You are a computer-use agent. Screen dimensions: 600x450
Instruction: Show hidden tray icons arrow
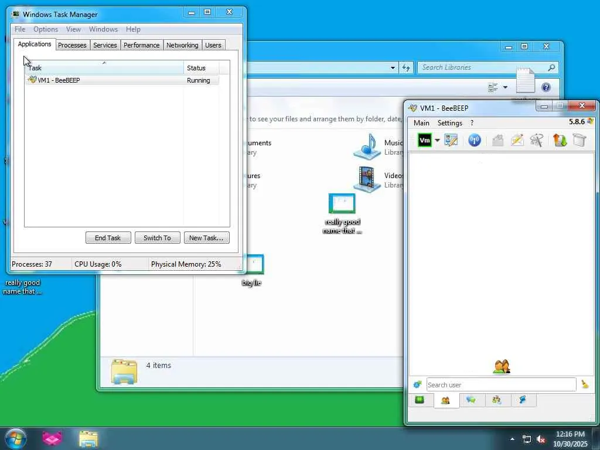click(x=512, y=439)
